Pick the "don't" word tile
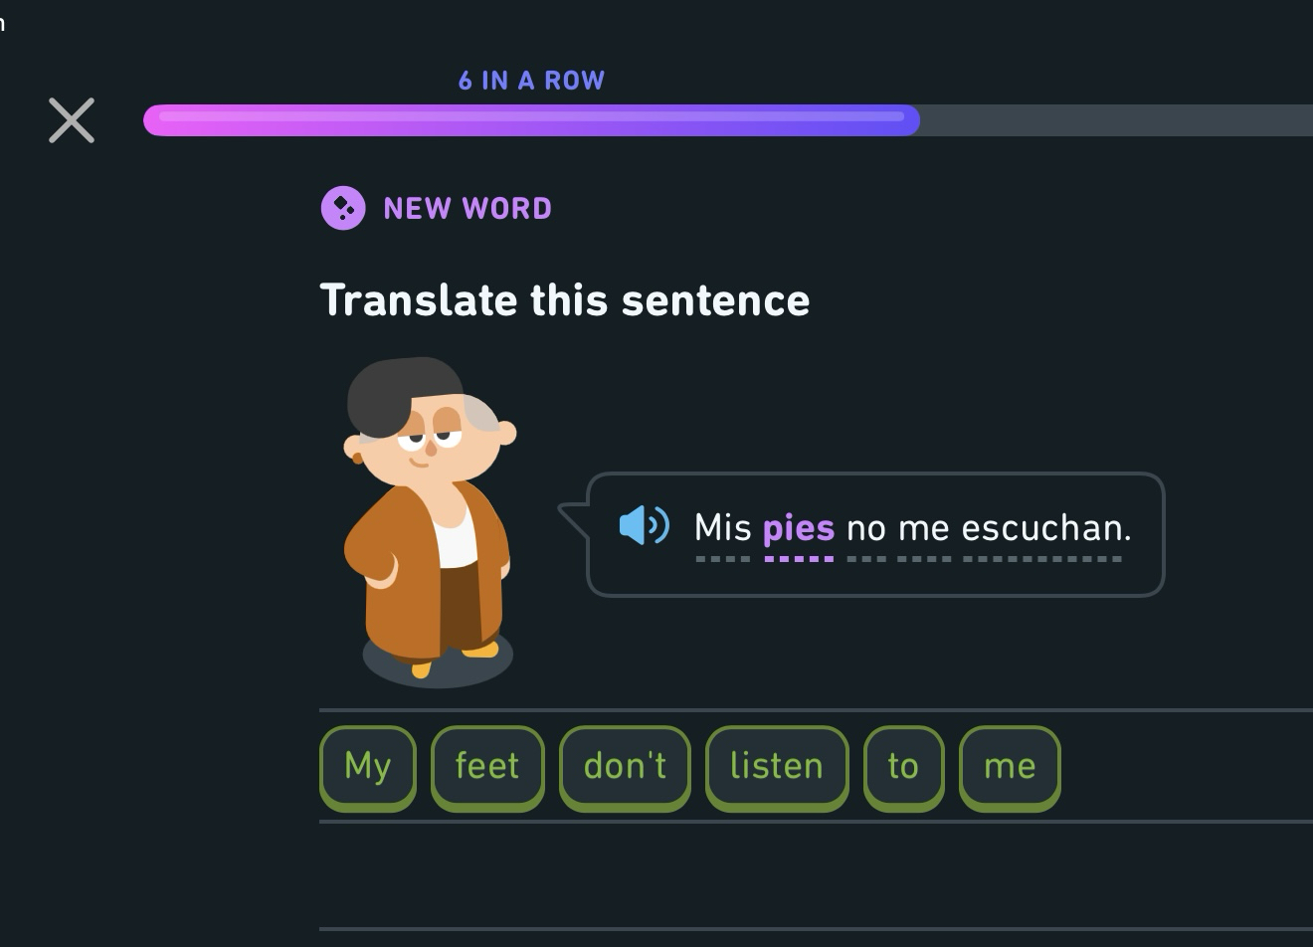This screenshot has width=1313, height=947. (x=625, y=767)
